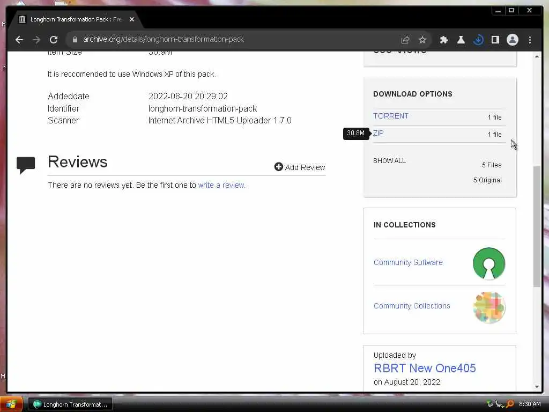Click the Identifier value longhorn-transformation-pack
Viewport: 549px width, 412px height.
click(x=203, y=108)
